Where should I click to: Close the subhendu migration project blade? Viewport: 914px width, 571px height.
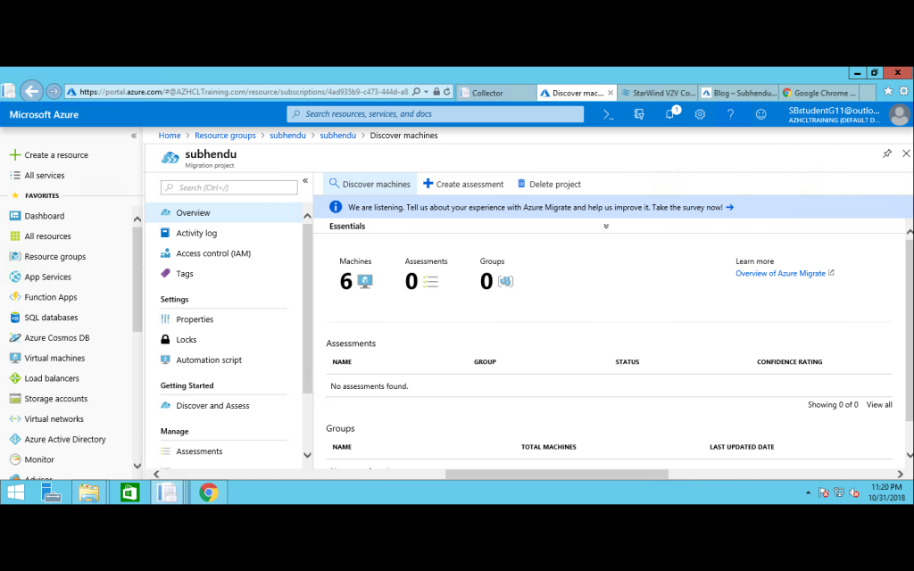(906, 153)
